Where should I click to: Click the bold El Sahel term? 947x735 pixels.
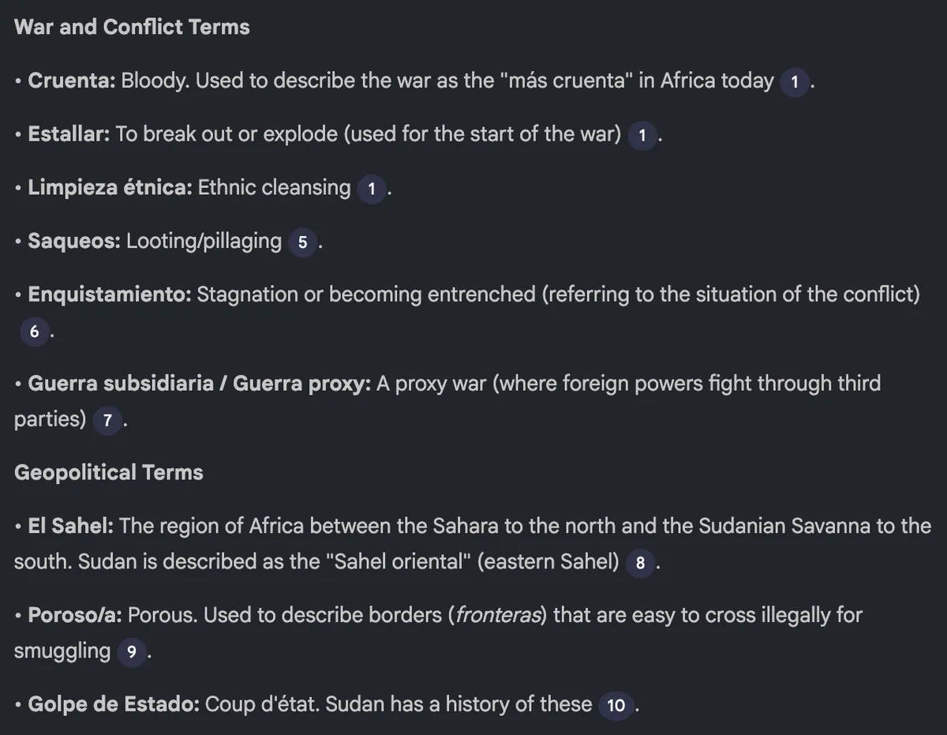(x=71, y=526)
